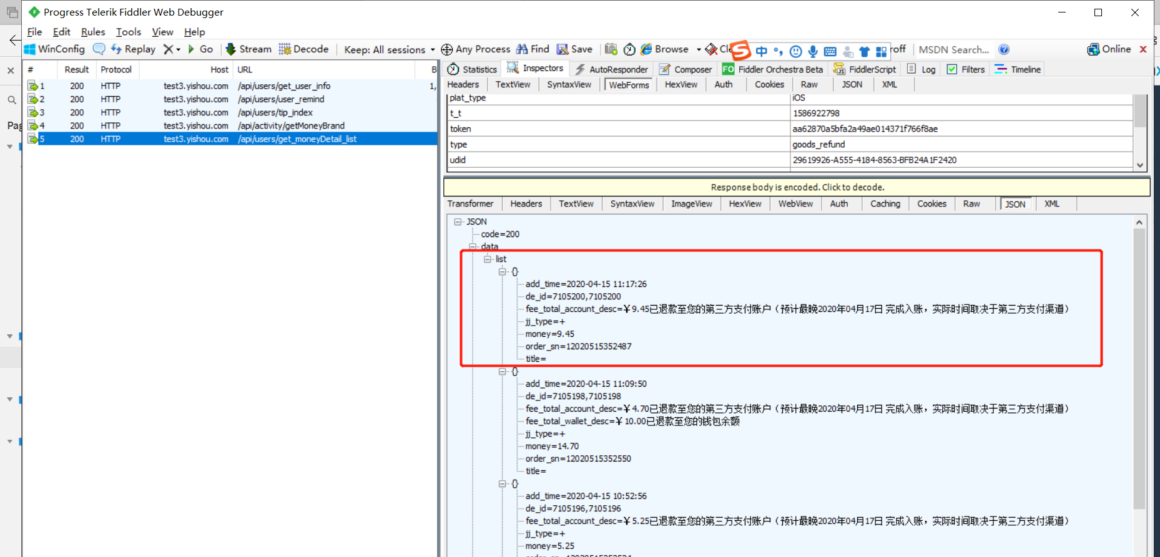This screenshot has height=557, width=1160.
Task: Click the Go resume button
Action: pyautogui.click(x=200, y=49)
